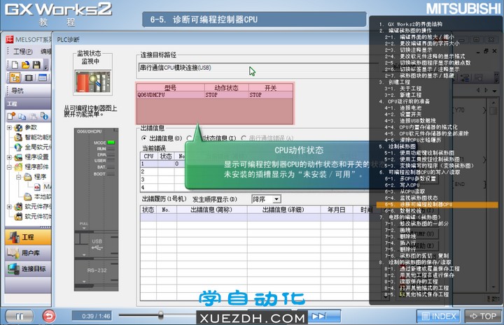Click the USB port on CPU diagram

coord(97,245)
